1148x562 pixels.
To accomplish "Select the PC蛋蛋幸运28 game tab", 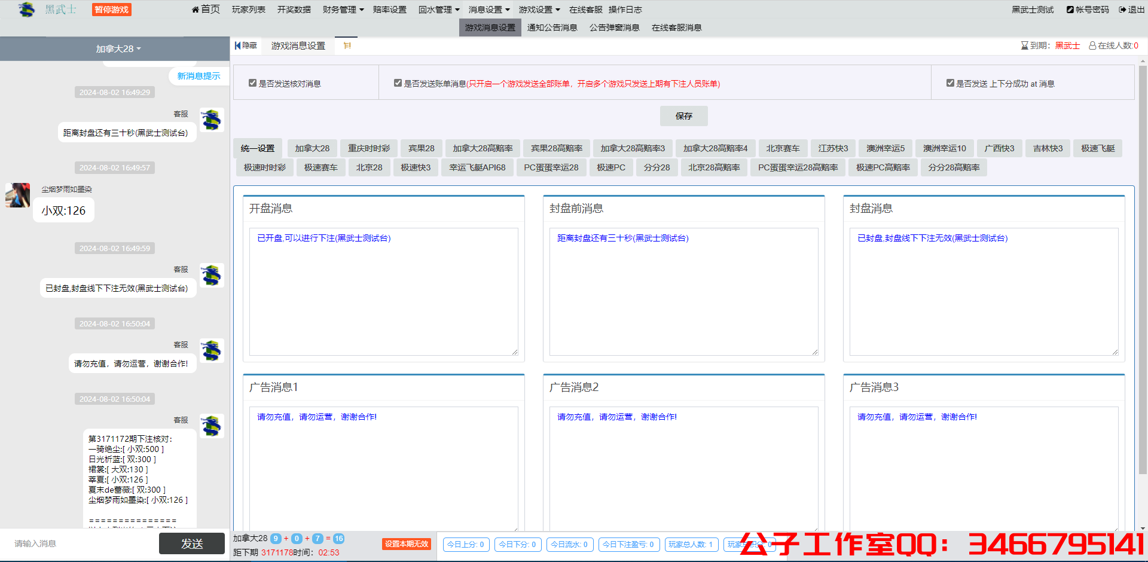I will (551, 167).
